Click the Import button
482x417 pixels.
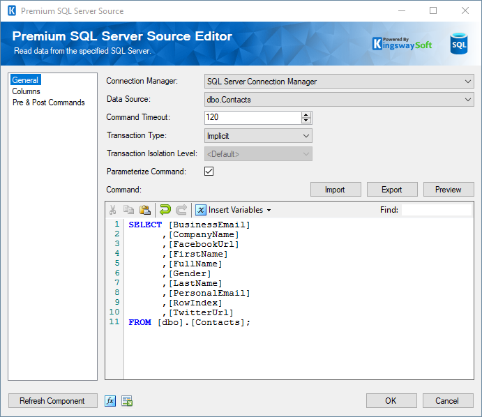(x=336, y=190)
